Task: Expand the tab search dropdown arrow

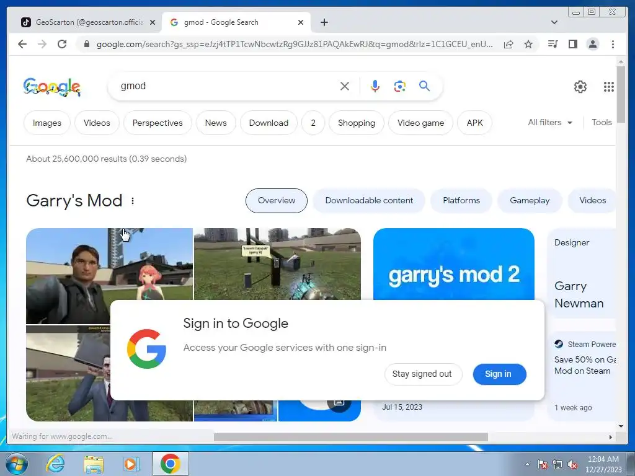Action: click(x=554, y=22)
